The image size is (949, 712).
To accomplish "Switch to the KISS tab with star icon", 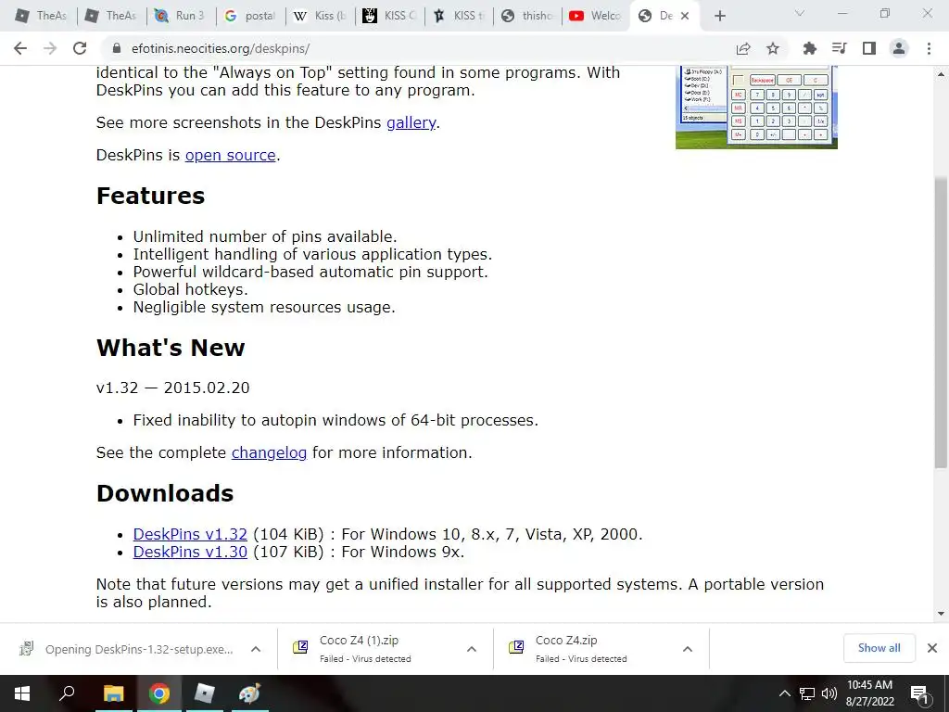I will tap(459, 16).
